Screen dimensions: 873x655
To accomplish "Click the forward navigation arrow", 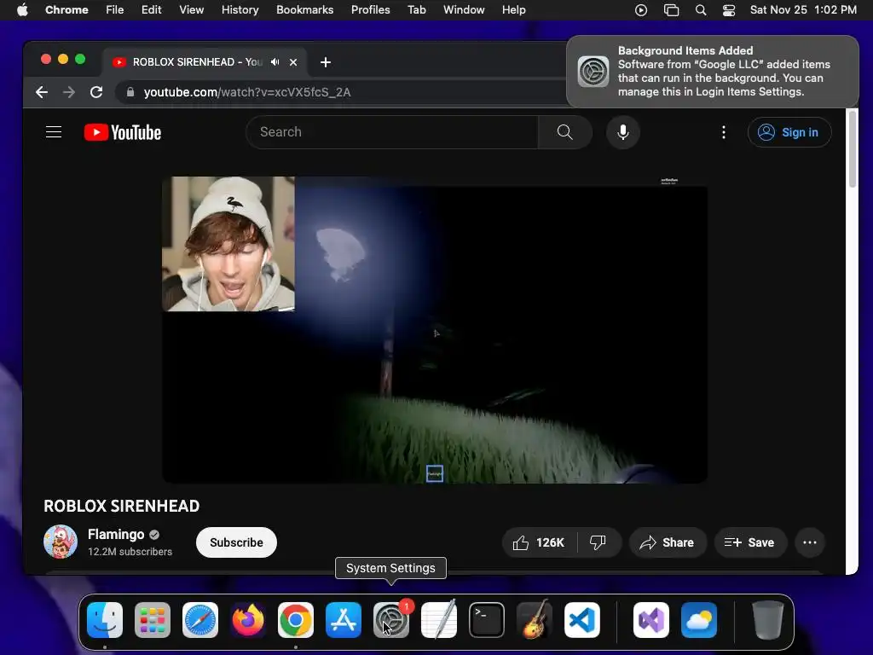I will pos(69,92).
